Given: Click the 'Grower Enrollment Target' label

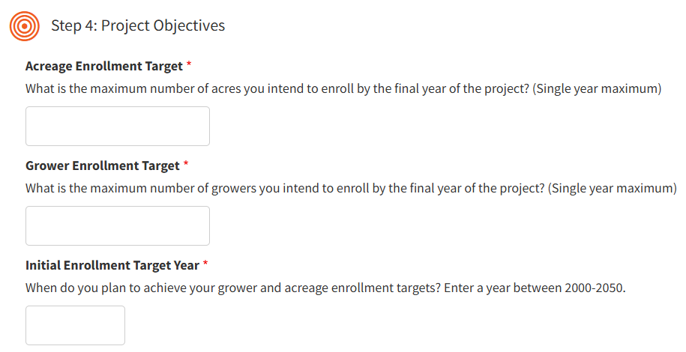Looking at the screenshot, I should click(x=102, y=166).
